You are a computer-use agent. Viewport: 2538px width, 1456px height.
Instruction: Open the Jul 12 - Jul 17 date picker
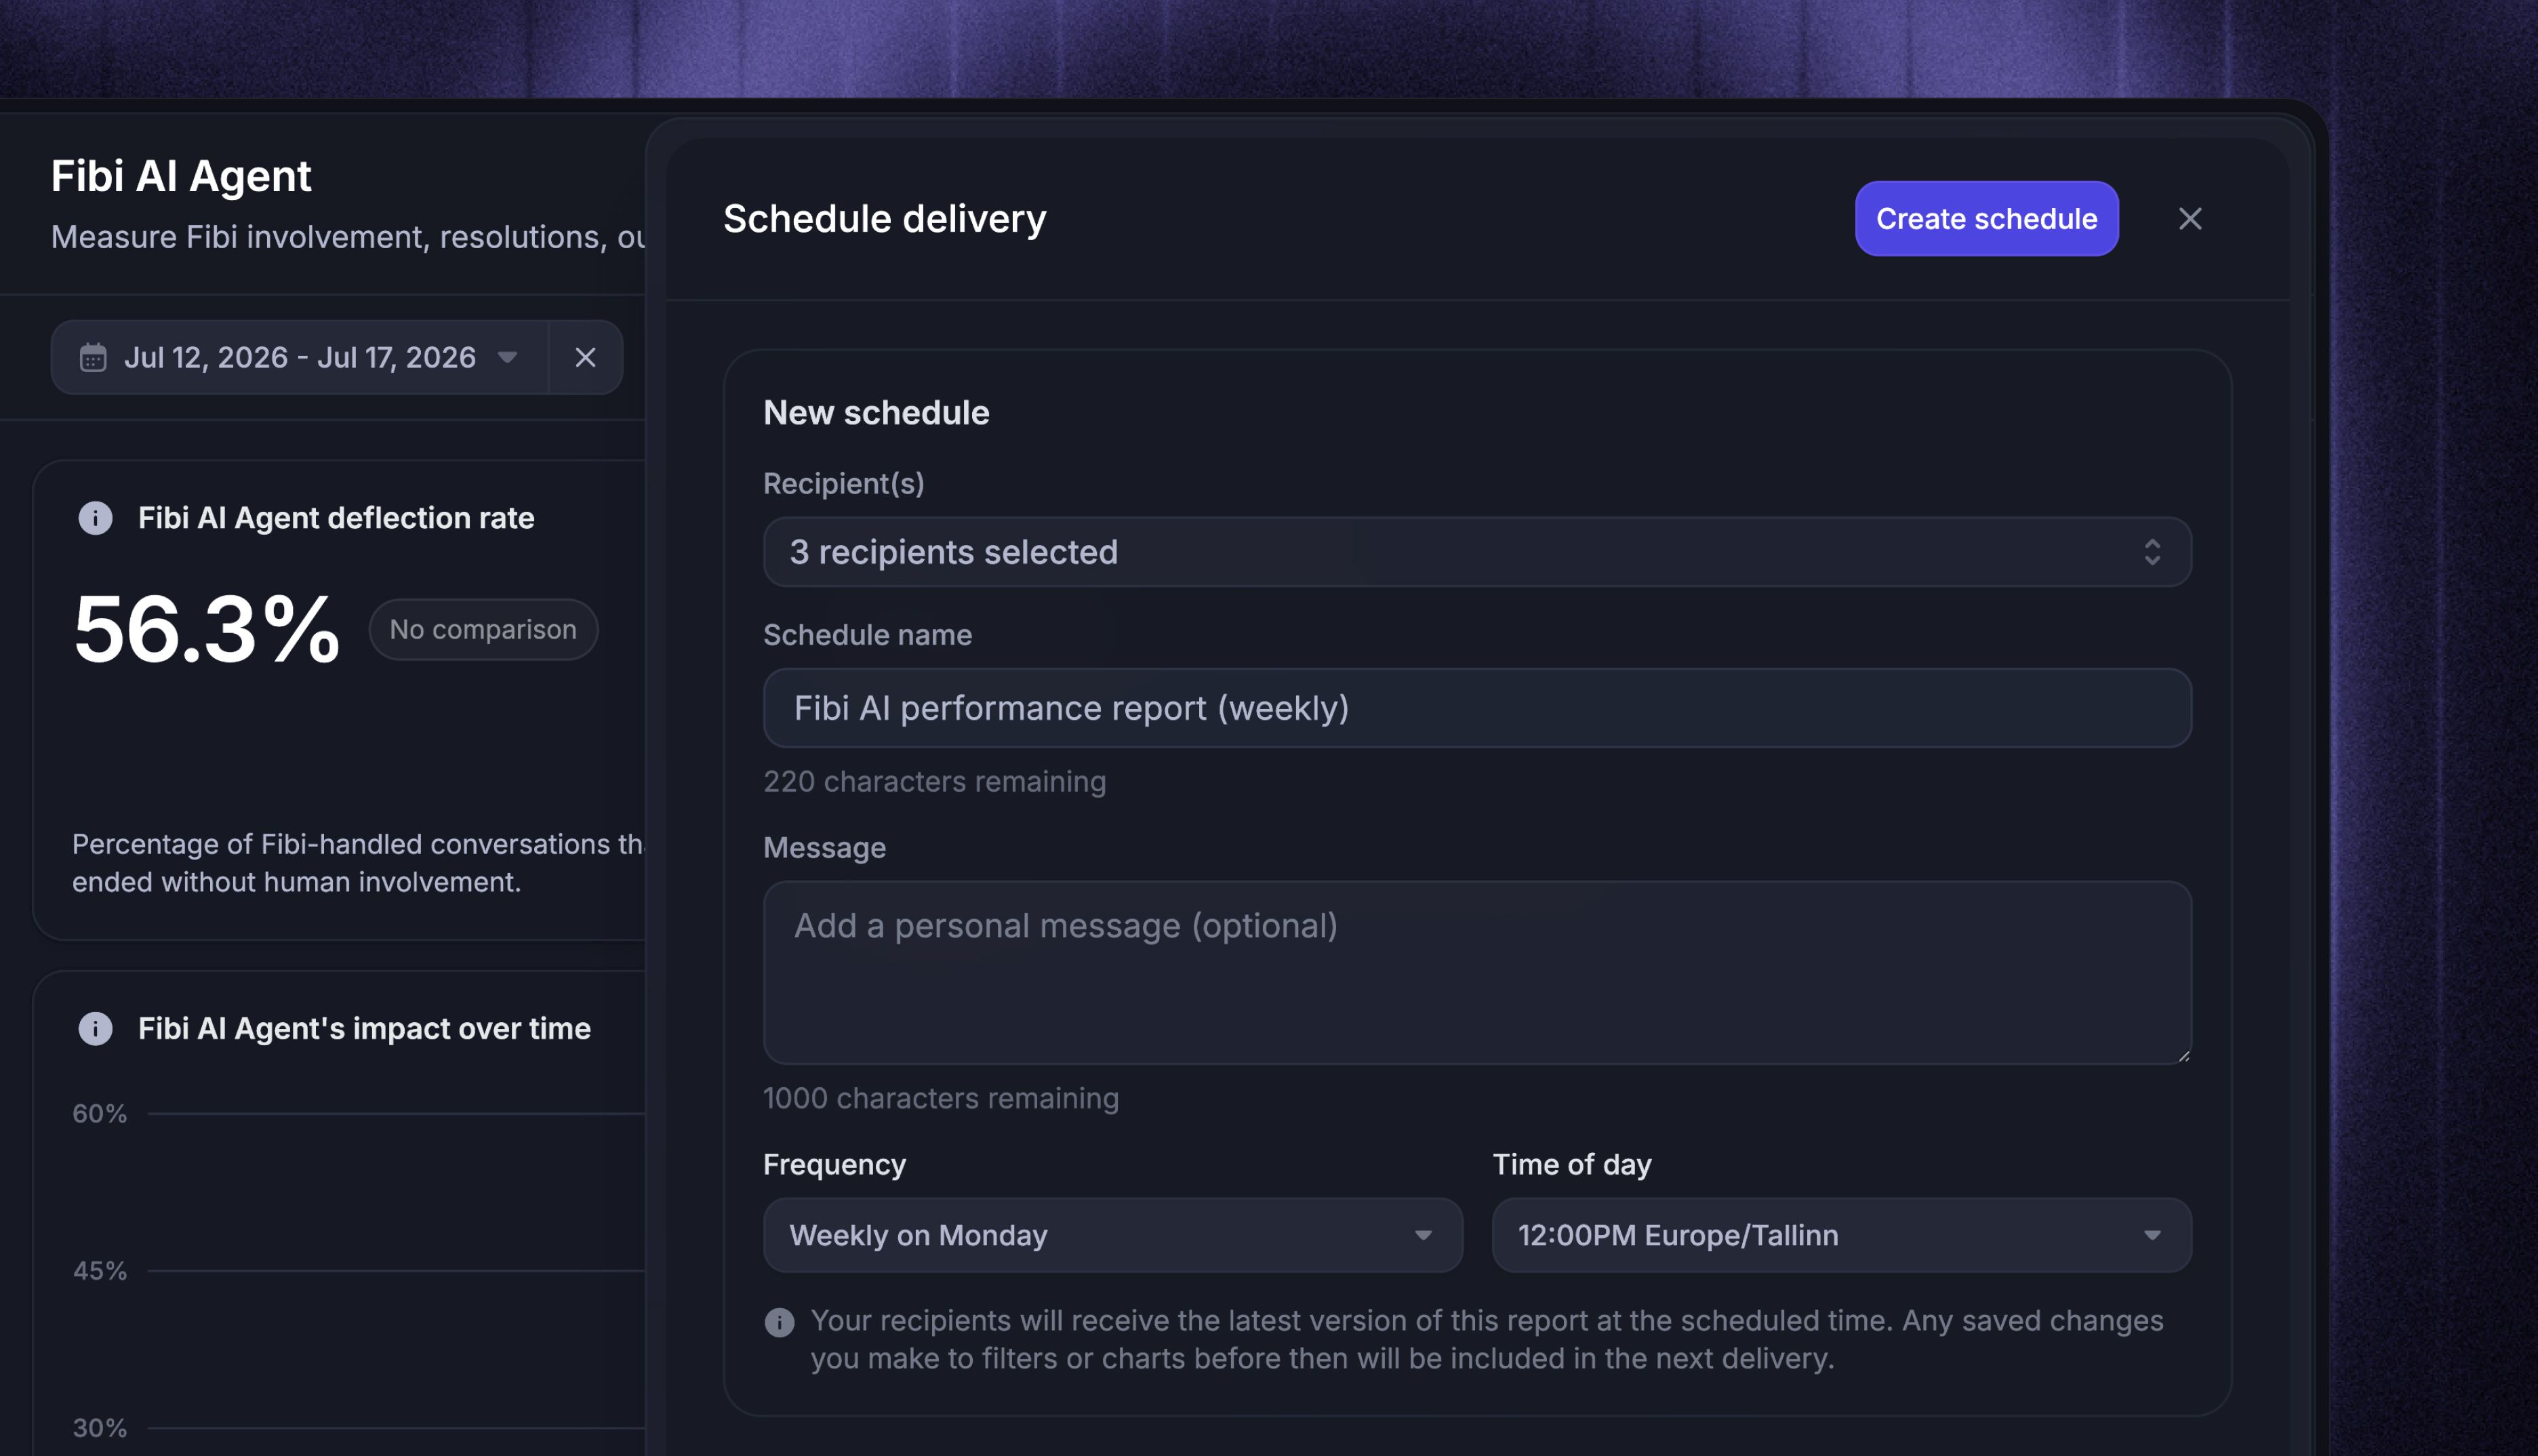(x=299, y=357)
